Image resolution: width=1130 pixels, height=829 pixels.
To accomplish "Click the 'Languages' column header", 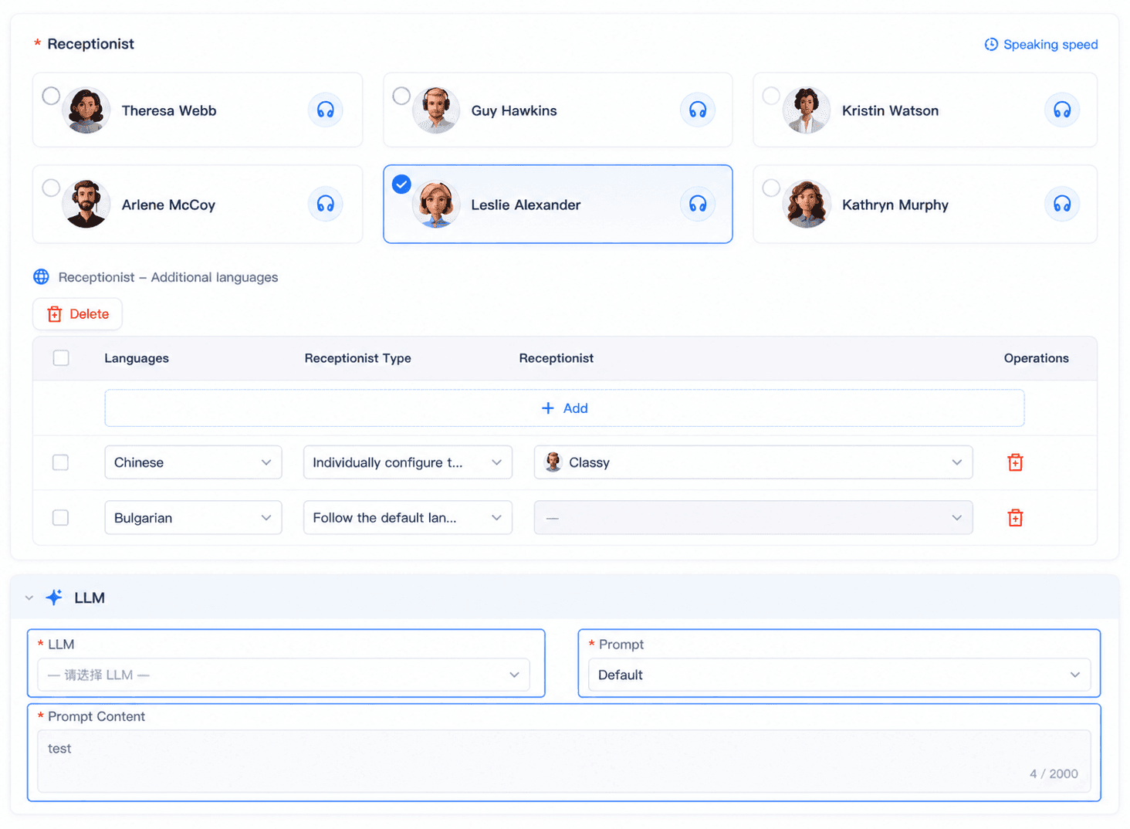I will (137, 358).
